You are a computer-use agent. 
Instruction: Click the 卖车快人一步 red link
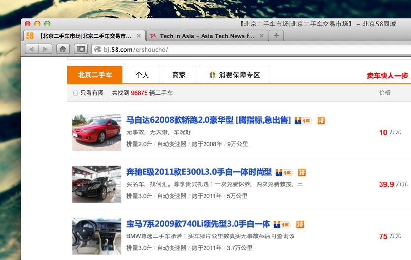[387, 76]
